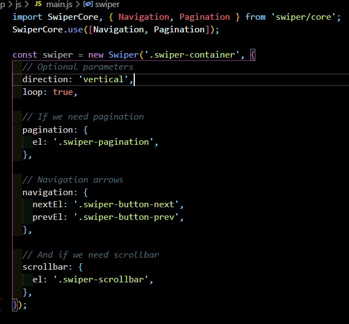
Task: Select the swiper symbol breadcrumb
Action: point(107,4)
